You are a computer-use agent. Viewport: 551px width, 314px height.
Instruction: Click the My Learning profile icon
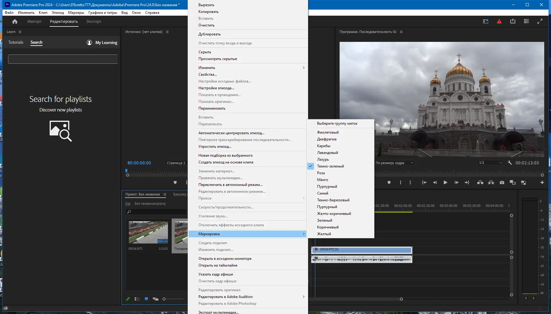point(89,42)
